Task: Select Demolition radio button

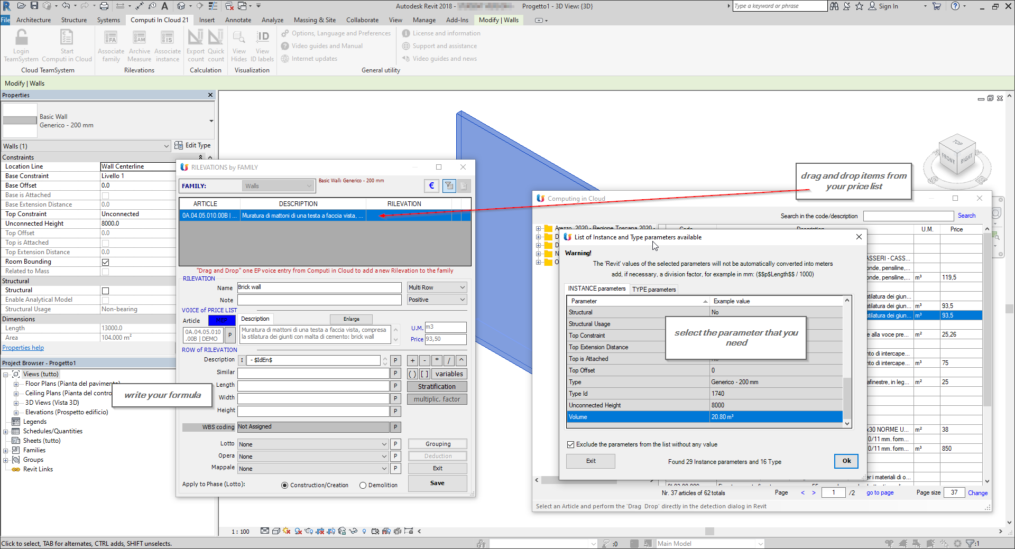Action: click(363, 485)
